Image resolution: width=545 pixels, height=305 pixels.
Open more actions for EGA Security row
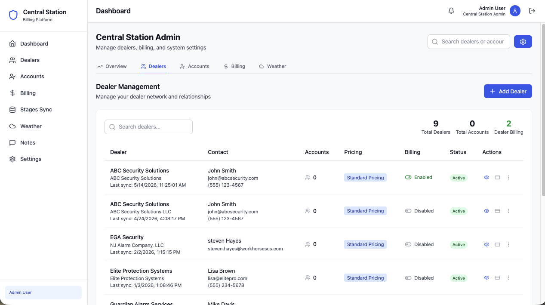coord(508,244)
